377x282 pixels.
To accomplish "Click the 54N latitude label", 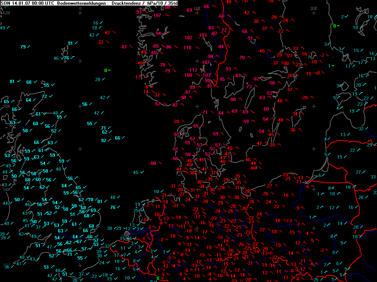I will click(5, 189).
